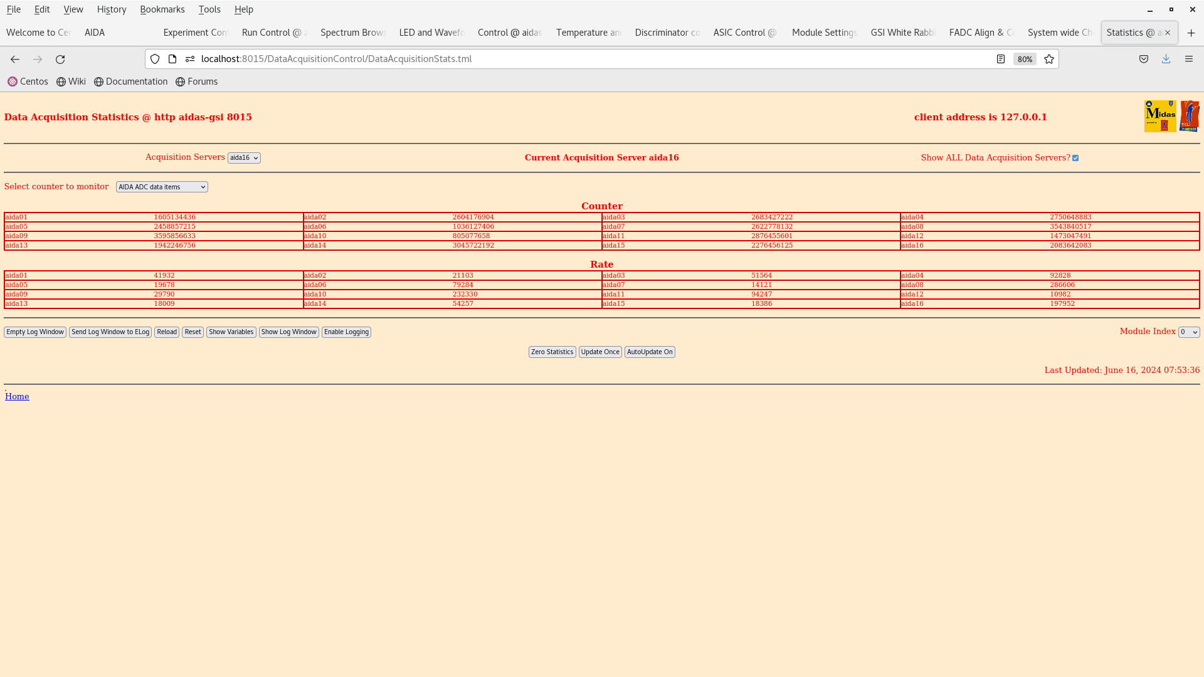Click the bookmark star icon in address bar
Image resolution: width=1204 pixels, height=677 pixels.
1049,59
